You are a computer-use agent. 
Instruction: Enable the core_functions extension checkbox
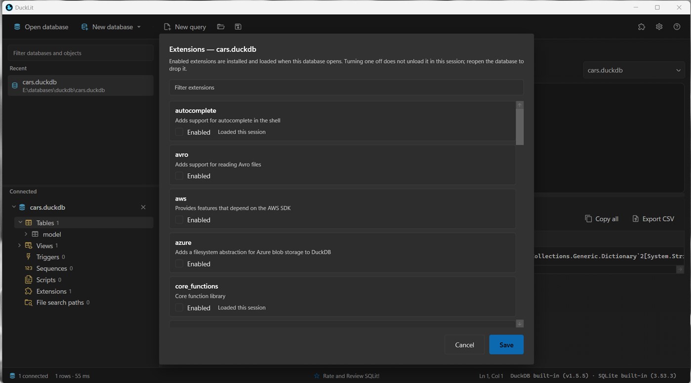point(179,307)
